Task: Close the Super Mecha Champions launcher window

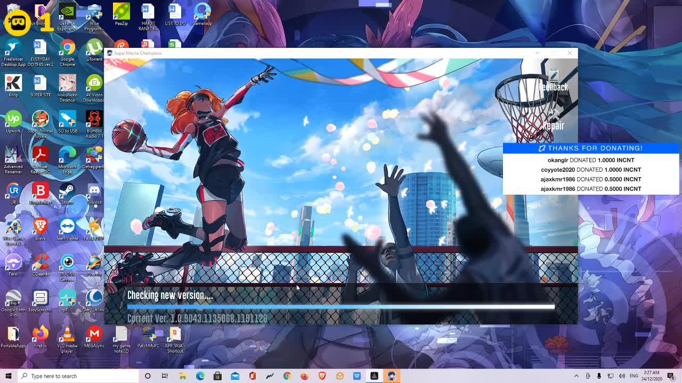Action: point(570,53)
